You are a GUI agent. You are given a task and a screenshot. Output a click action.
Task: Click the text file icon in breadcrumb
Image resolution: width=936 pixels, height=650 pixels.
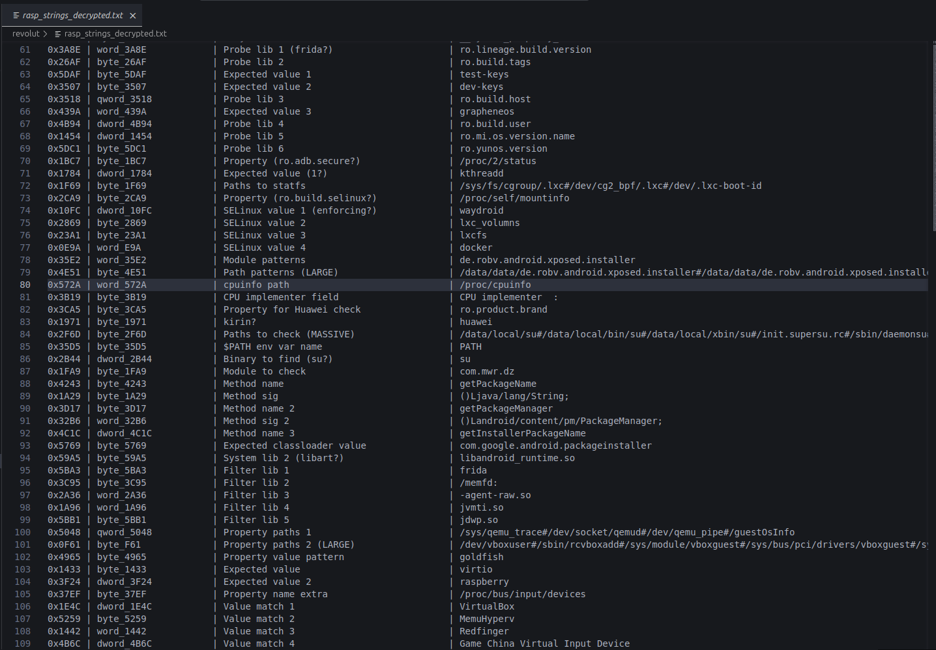coord(58,34)
